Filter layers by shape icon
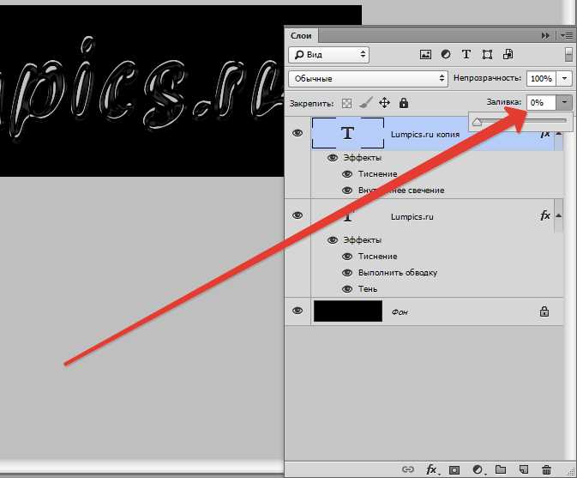The height and width of the screenshot is (478, 577). 487,55
